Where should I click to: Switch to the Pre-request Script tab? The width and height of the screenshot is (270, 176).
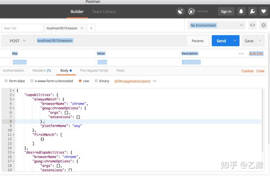click(94, 70)
